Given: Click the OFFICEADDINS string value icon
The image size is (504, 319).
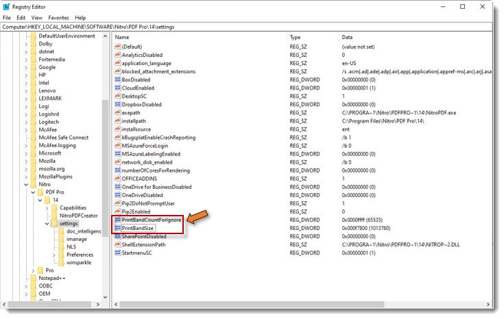Looking at the screenshot, I should point(118,179).
